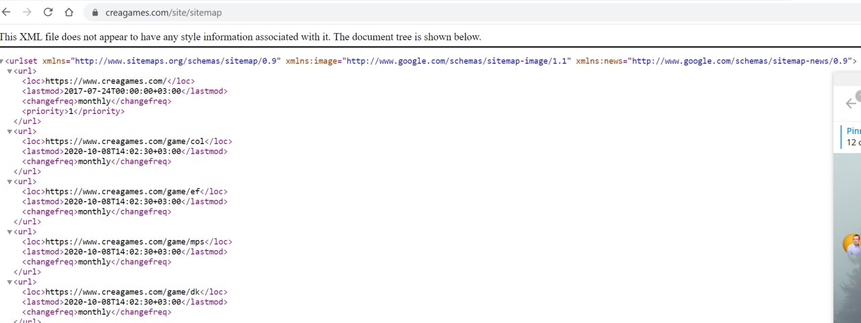Click the sitemap-news xmlns:news attribute value

(740, 61)
